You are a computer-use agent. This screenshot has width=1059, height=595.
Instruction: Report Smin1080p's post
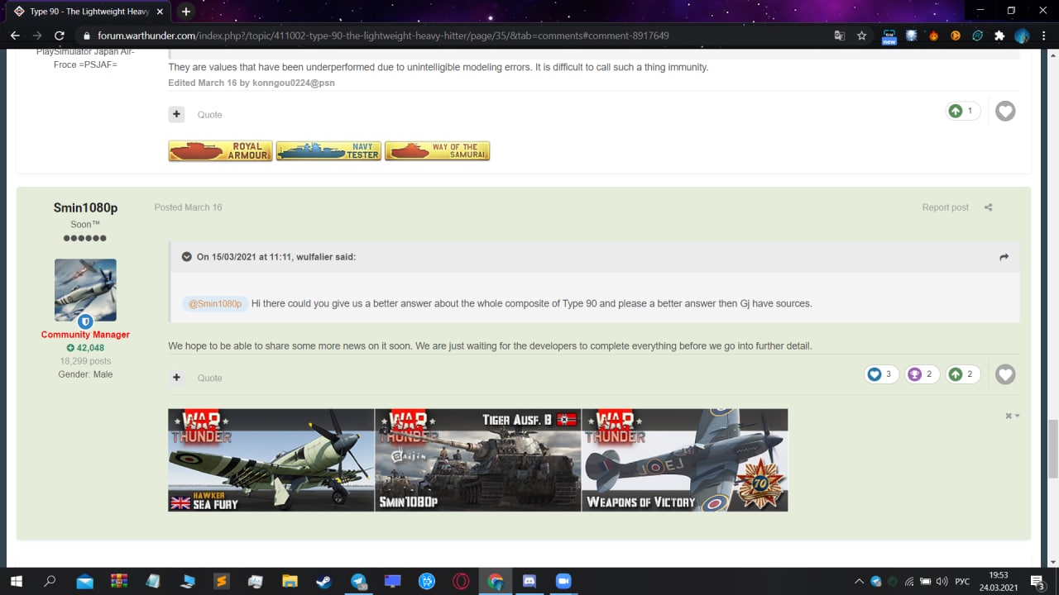click(x=945, y=207)
